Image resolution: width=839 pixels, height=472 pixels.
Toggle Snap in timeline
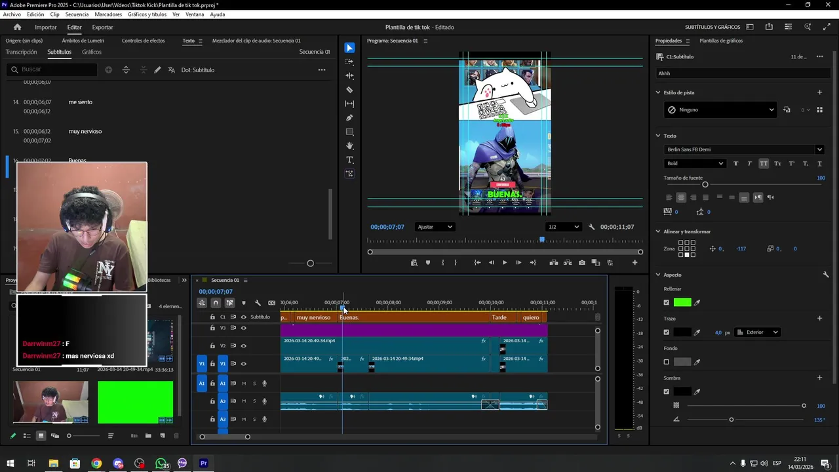[216, 303]
